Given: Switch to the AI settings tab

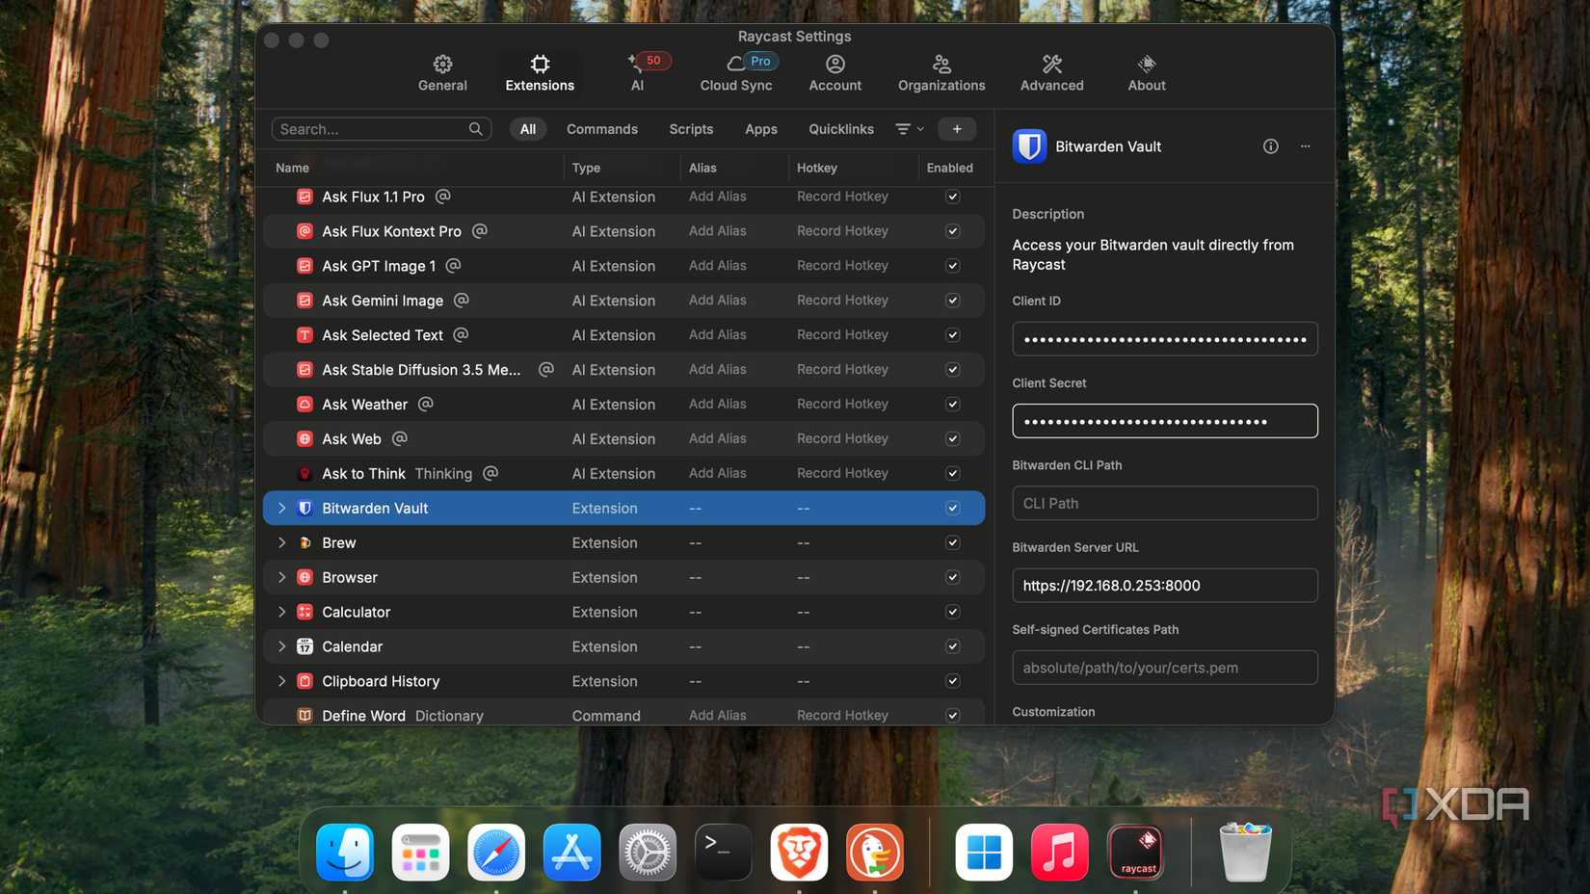Looking at the screenshot, I should (638, 73).
